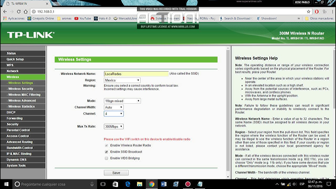Open Otros marcadores folder
Image resolution: width=336 pixels, height=189 pixels.
(x=319, y=18)
